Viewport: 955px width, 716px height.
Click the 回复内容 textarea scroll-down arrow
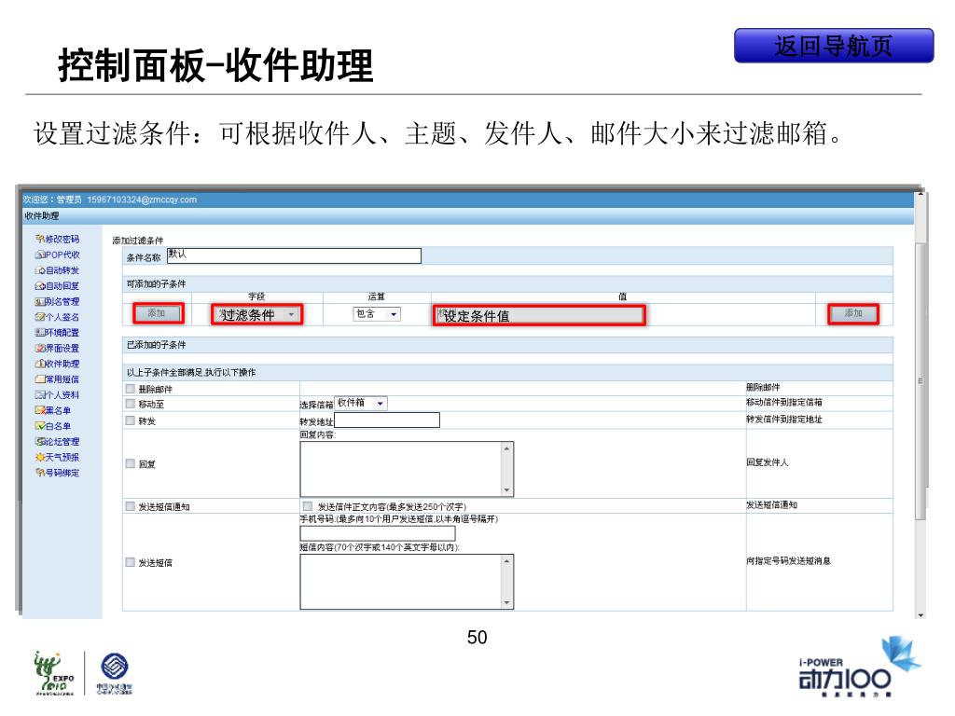tap(506, 490)
